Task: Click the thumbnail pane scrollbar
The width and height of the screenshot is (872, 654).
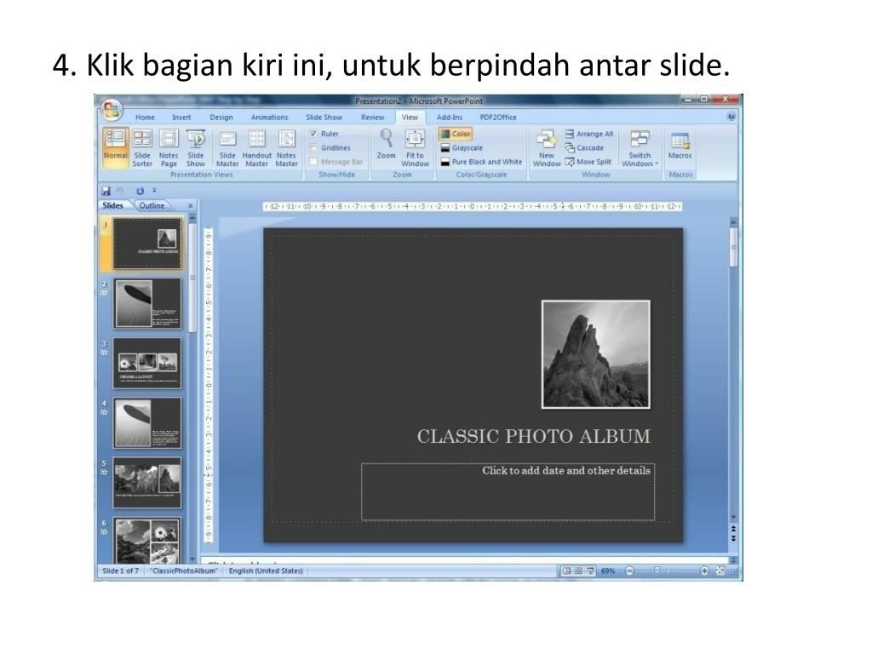Action: (192, 278)
